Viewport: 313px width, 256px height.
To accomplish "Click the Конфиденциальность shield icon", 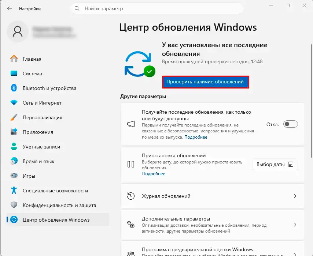I will click(14, 205).
